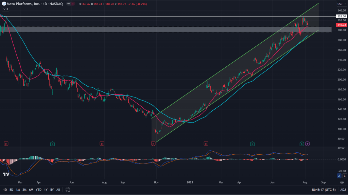Image resolution: width=348 pixels, height=195 pixels.
Task: Switch to the 6M time range
Action: (x=31, y=190)
